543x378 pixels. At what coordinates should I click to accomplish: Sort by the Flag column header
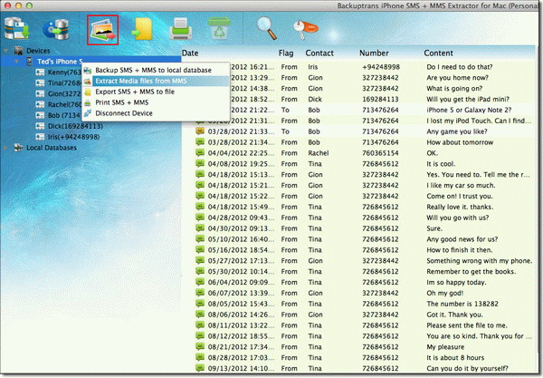[286, 53]
